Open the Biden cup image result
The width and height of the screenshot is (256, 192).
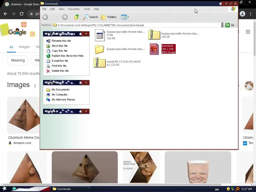[x=198, y=167]
